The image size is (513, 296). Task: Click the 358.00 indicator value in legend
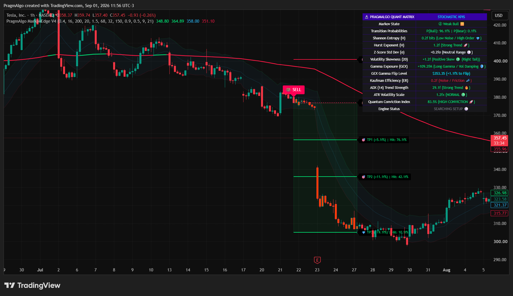[193, 21]
